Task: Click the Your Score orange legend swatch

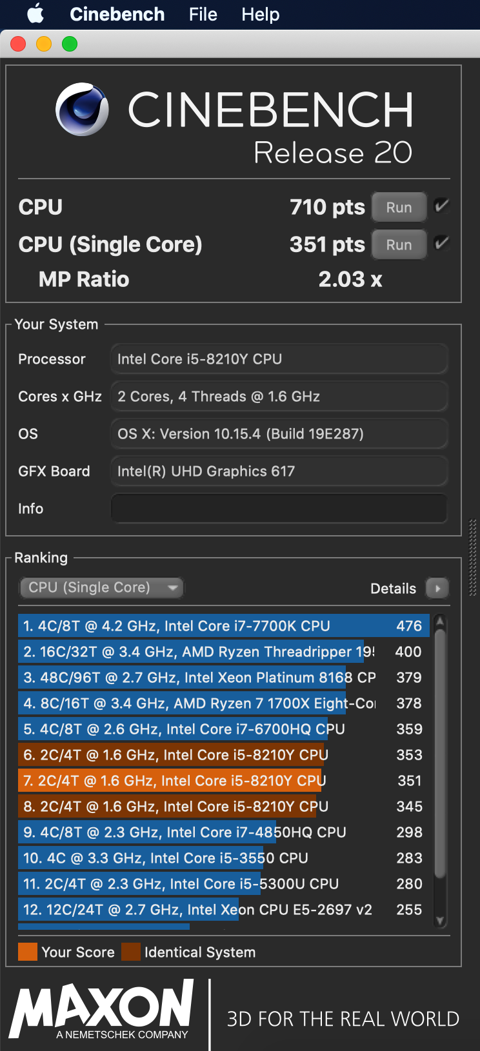Action: coord(28,952)
